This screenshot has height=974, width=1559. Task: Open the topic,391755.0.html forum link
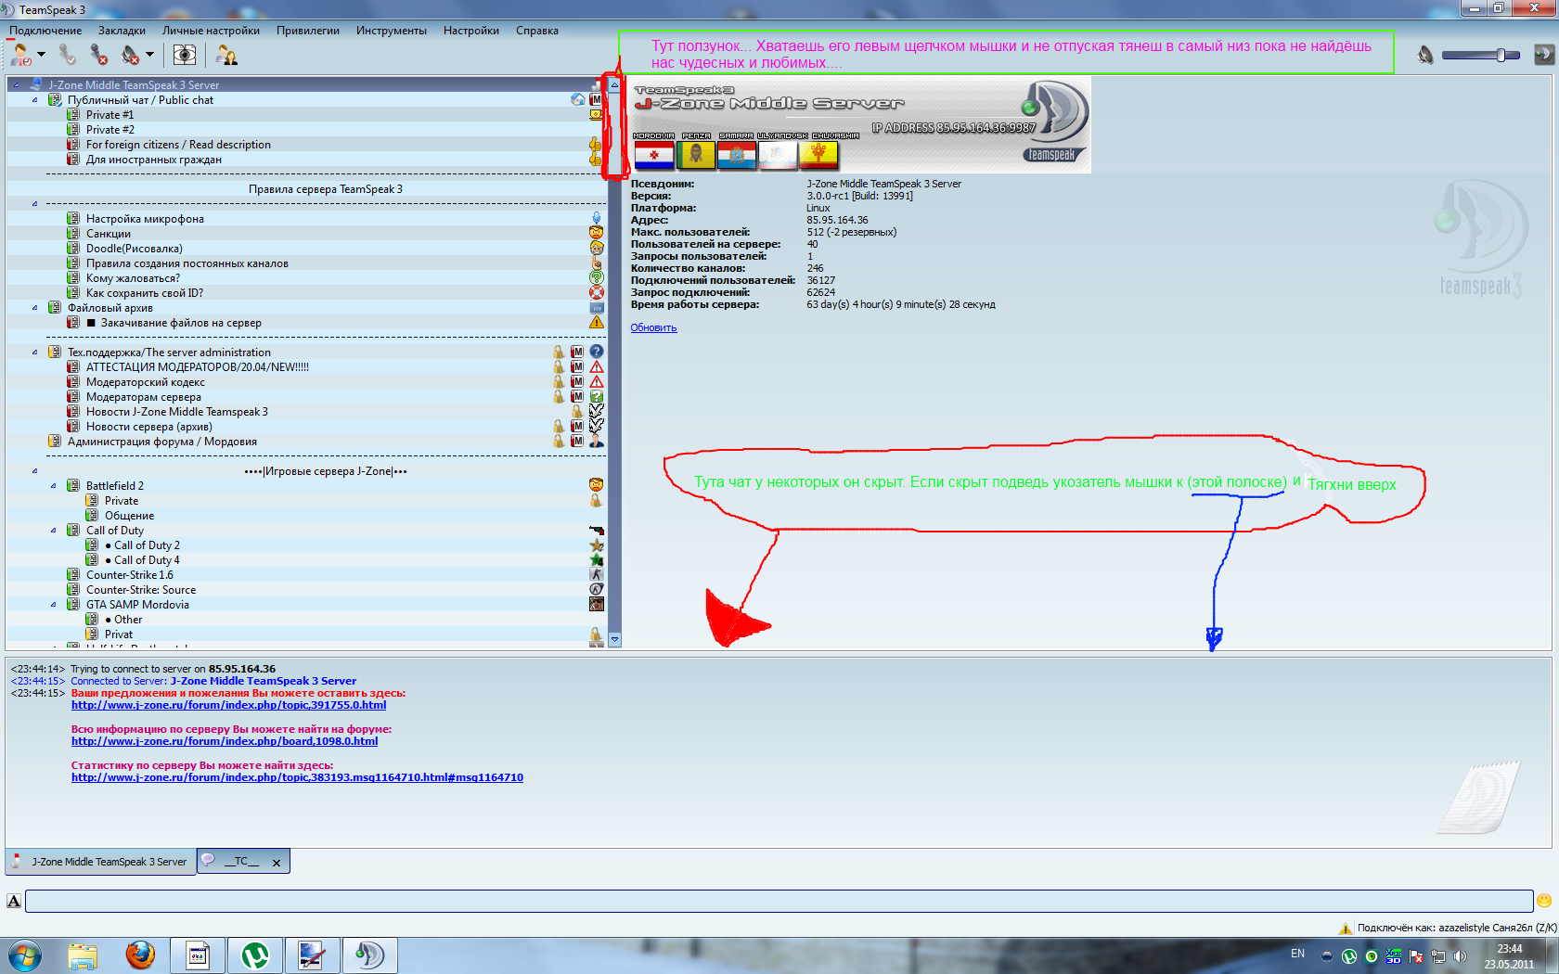(x=228, y=705)
